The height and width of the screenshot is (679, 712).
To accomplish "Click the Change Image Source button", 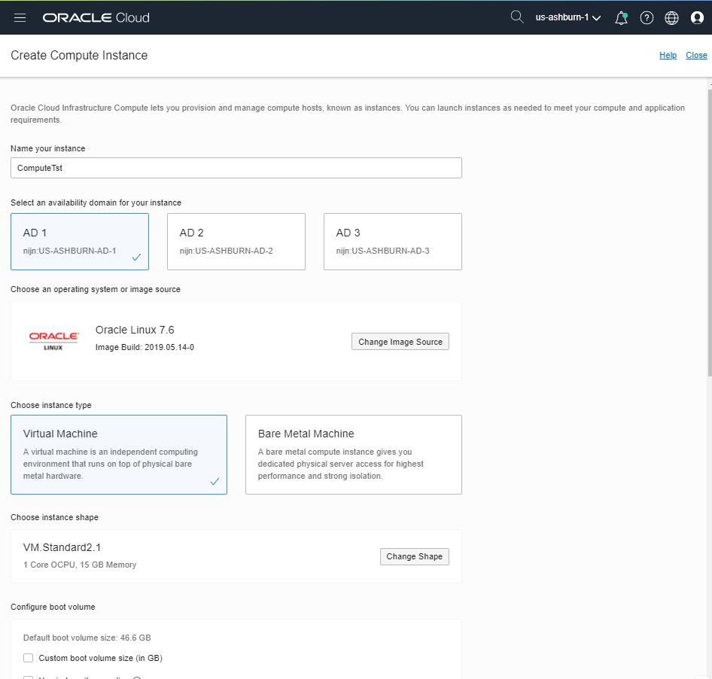I will (400, 342).
